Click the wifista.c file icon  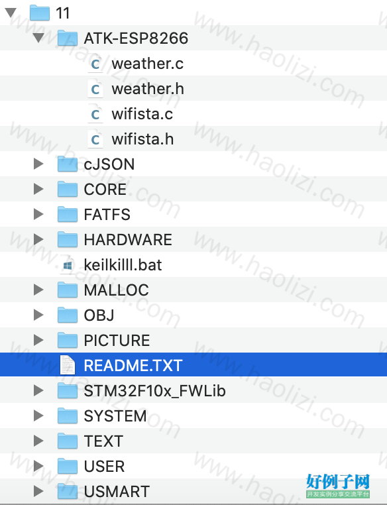[95, 114]
